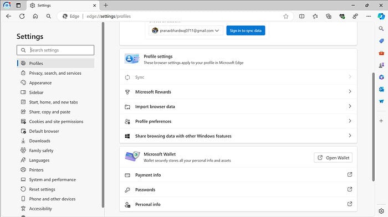The image size is (388, 217).
Task: Open Phone and other devices
Action: pos(55,199)
